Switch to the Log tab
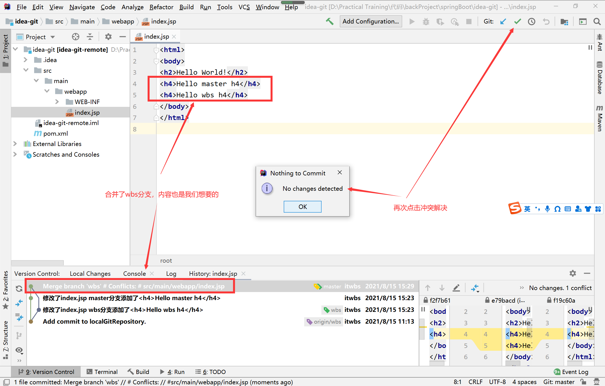This screenshot has height=386, width=605. (x=171, y=274)
